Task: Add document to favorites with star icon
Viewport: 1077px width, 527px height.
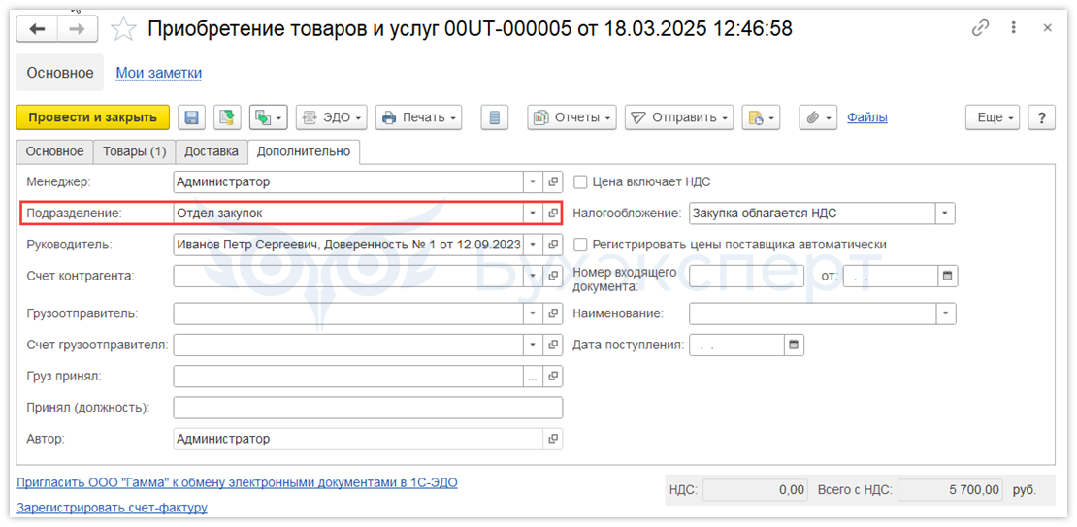Action: click(x=123, y=29)
